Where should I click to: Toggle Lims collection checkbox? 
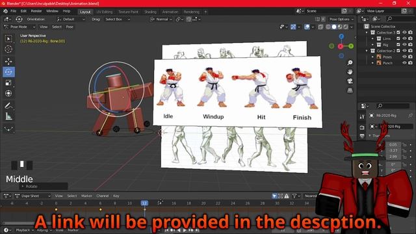click(398, 38)
